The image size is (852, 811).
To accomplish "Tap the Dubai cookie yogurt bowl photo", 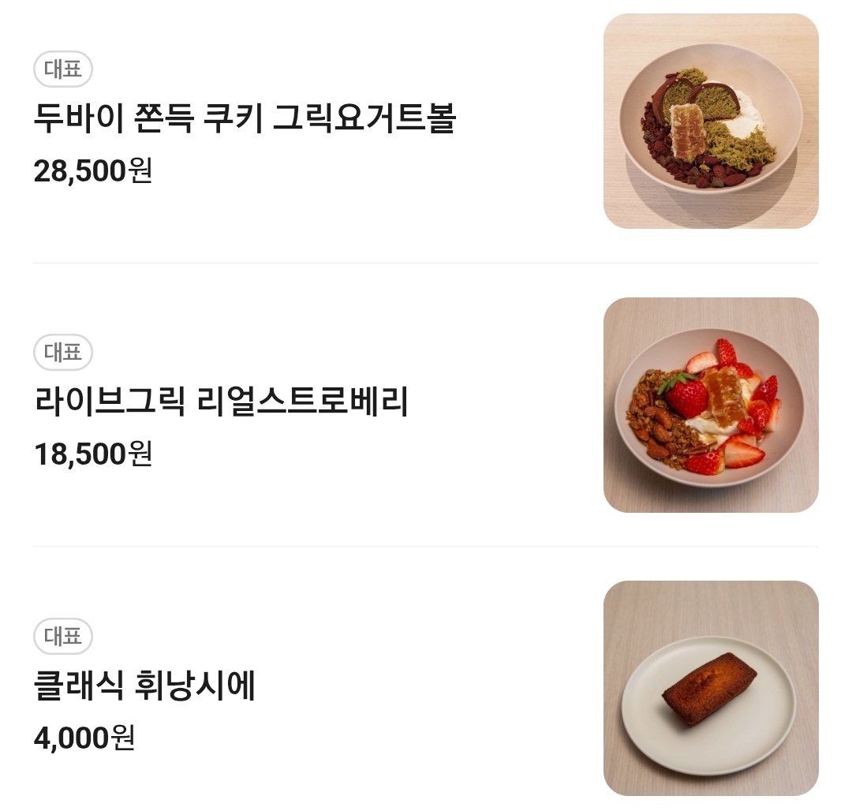I will (711, 121).
